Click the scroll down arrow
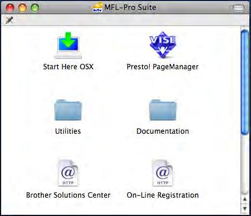This screenshot has width=251, height=216. tap(244, 208)
